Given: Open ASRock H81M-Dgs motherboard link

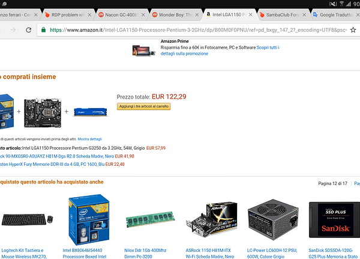Looking at the screenshot, I should point(57,156).
